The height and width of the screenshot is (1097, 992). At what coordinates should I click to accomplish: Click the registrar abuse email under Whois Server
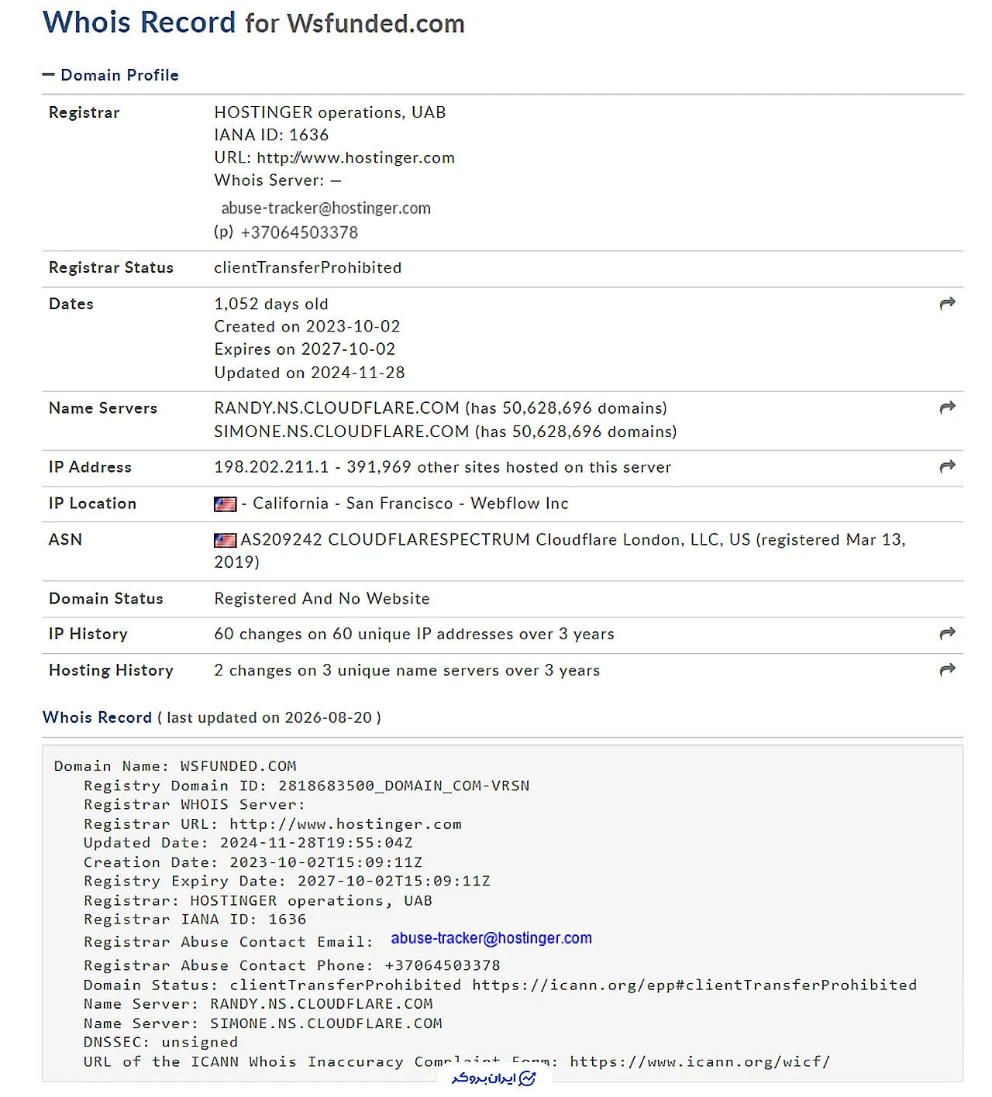click(325, 208)
